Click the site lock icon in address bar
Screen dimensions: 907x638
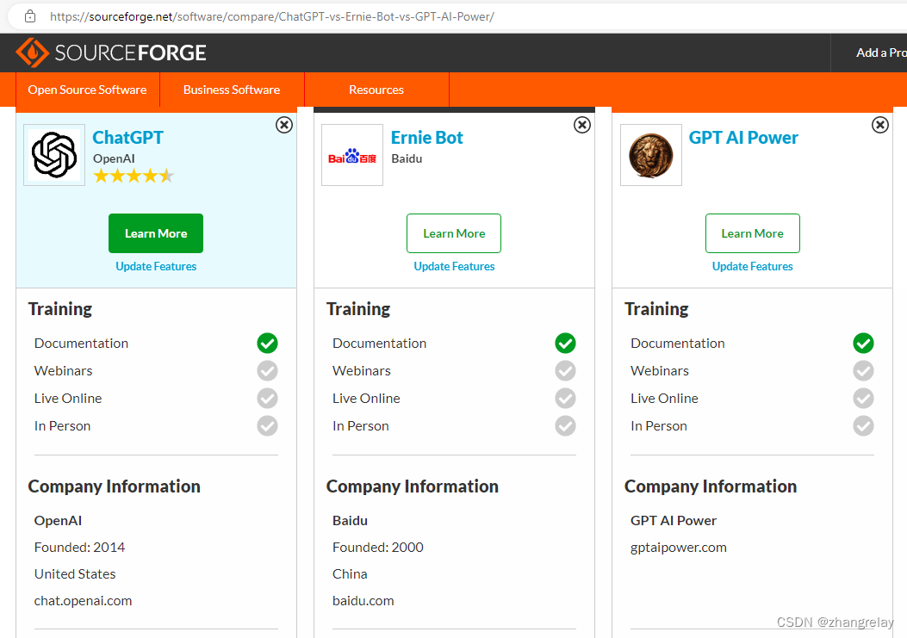click(30, 16)
